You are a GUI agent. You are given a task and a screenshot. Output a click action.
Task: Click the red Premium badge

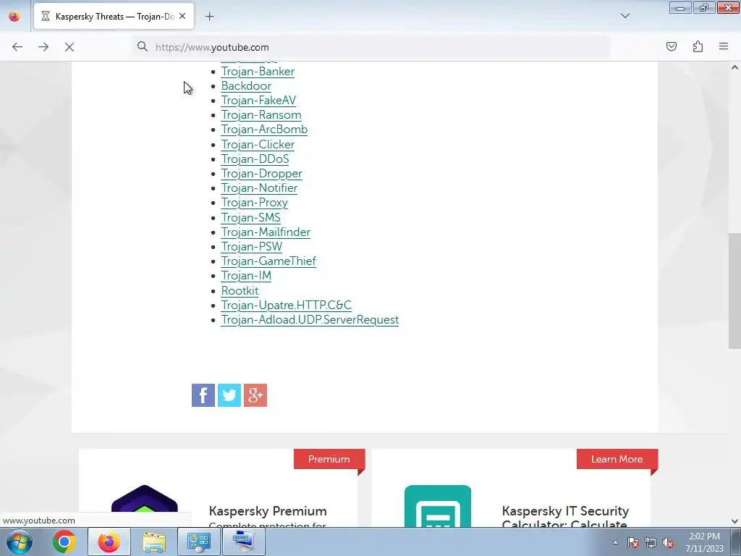(x=329, y=459)
